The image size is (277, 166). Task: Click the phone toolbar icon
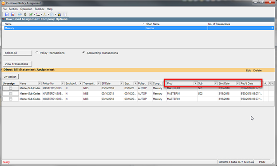point(25,15)
